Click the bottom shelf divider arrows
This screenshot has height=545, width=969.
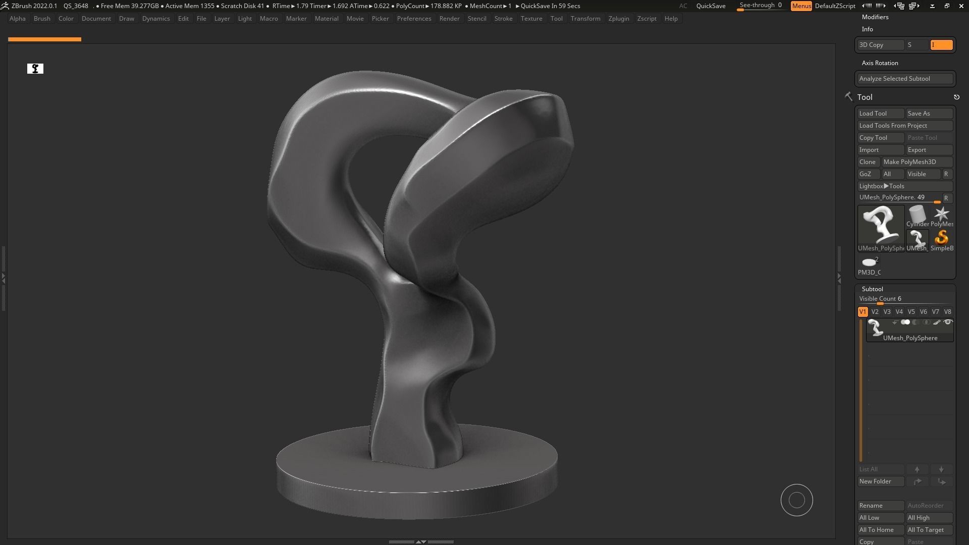[x=421, y=541]
